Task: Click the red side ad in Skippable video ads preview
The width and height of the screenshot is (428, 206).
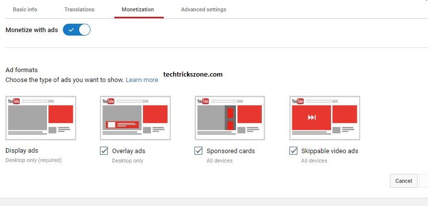Action: click(x=344, y=114)
